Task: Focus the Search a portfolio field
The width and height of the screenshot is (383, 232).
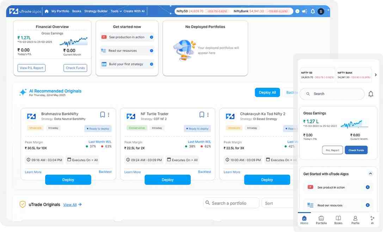Action: (x=231, y=203)
